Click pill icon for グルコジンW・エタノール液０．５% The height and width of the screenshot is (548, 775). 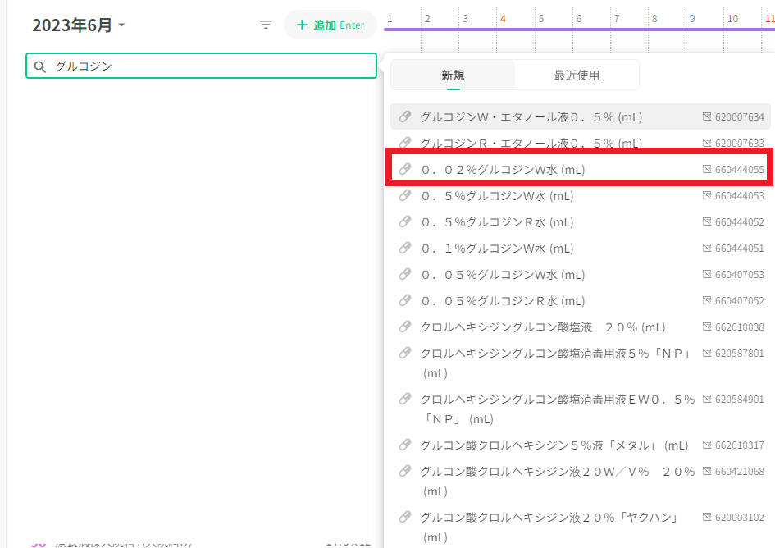tap(405, 117)
